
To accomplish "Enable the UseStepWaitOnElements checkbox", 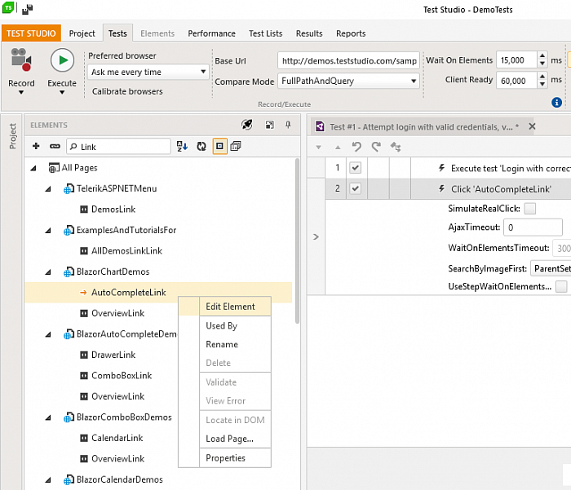I will (x=561, y=286).
